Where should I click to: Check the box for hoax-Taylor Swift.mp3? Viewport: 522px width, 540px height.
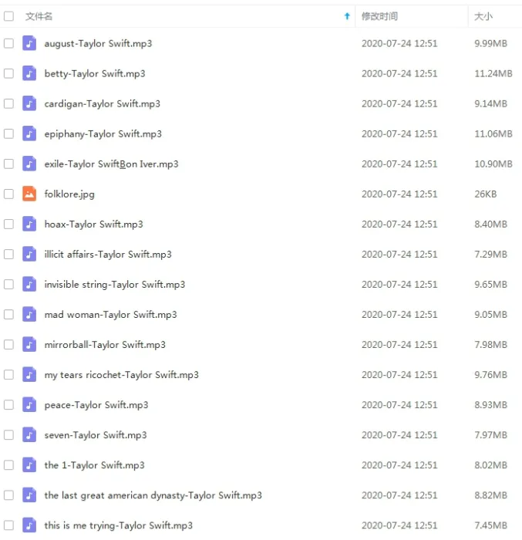click(9, 224)
